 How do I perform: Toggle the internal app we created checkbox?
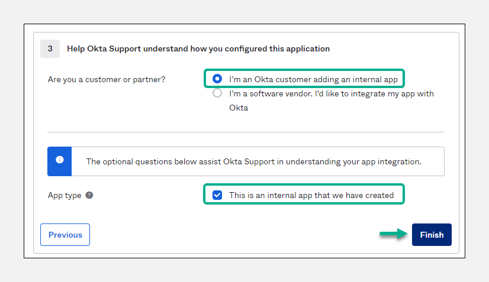click(217, 195)
